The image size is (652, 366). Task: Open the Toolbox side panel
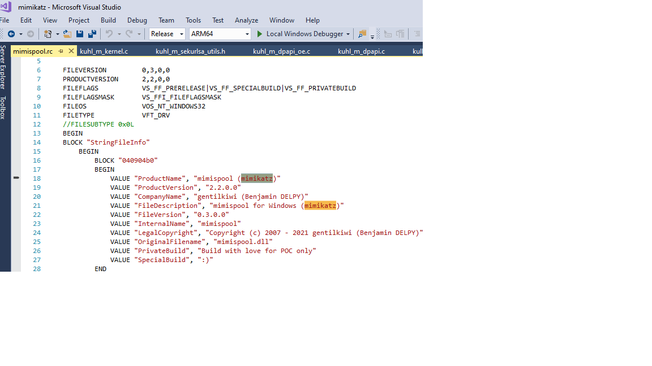(x=3, y=108)
